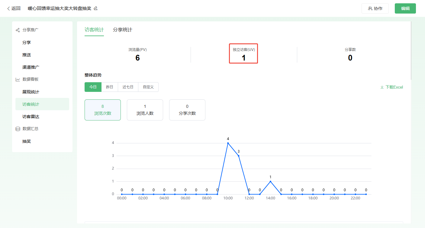Toggle the 分享次数 metric card
Image resolution: width=425 pixels, height=228 pixels.
click(187, 110)
